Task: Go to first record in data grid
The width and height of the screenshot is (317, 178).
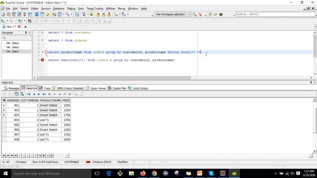Action: tap(29, 94)
